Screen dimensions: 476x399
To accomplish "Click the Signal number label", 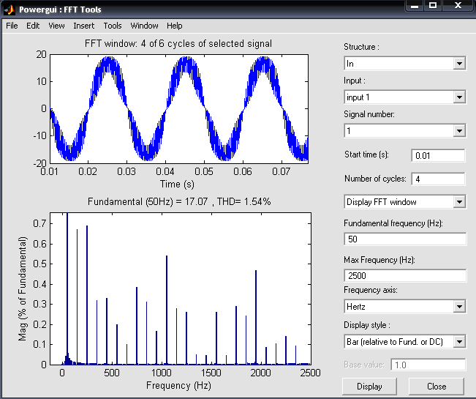I will click(369, 114).
